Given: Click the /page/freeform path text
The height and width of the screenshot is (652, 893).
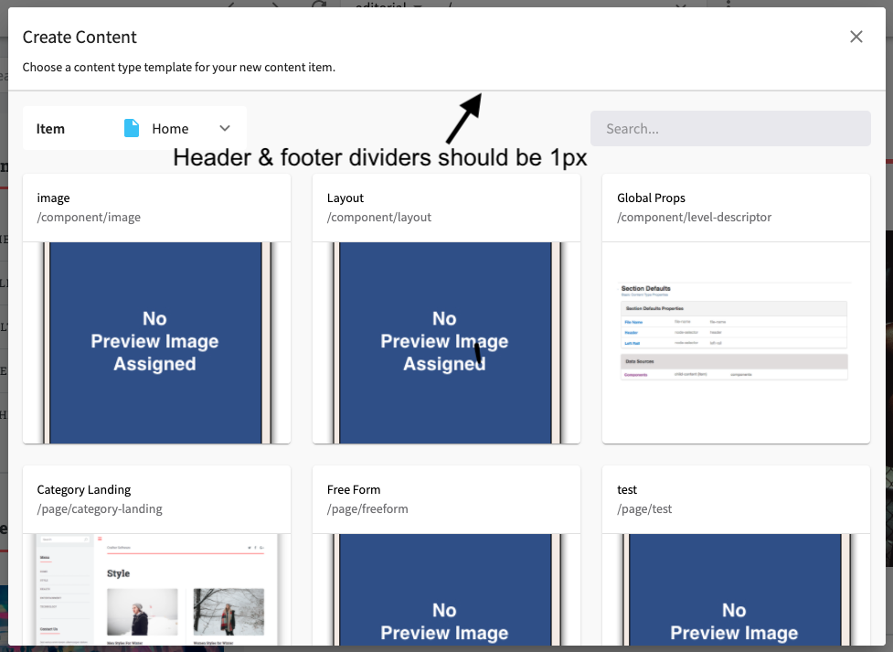Looking at the screenshot, I should click(367, 509).
